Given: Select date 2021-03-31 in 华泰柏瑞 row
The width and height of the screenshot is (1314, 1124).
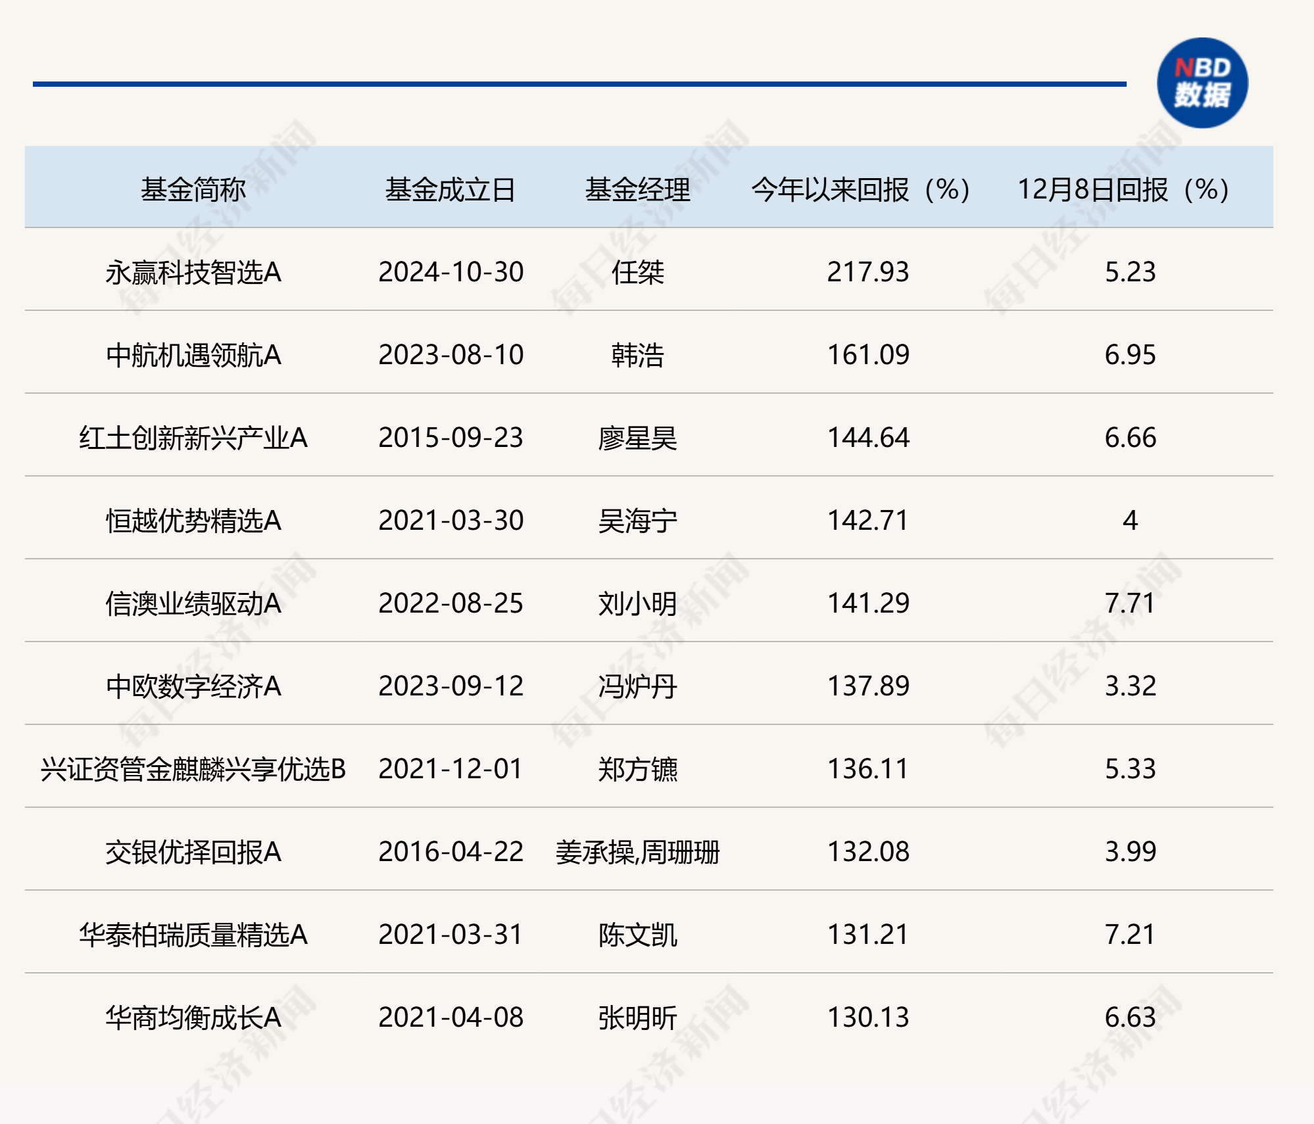Looking at the screenshot, I should 450,935.
